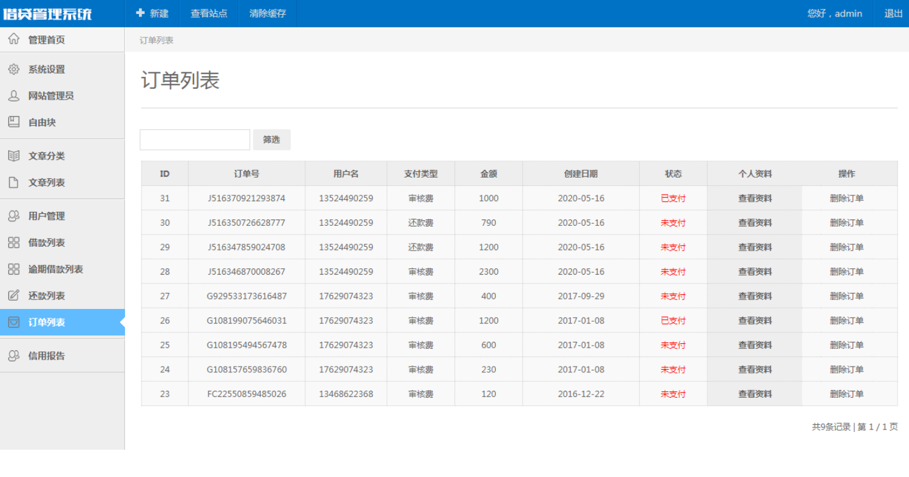Click the 您好，admin account link

835,13
